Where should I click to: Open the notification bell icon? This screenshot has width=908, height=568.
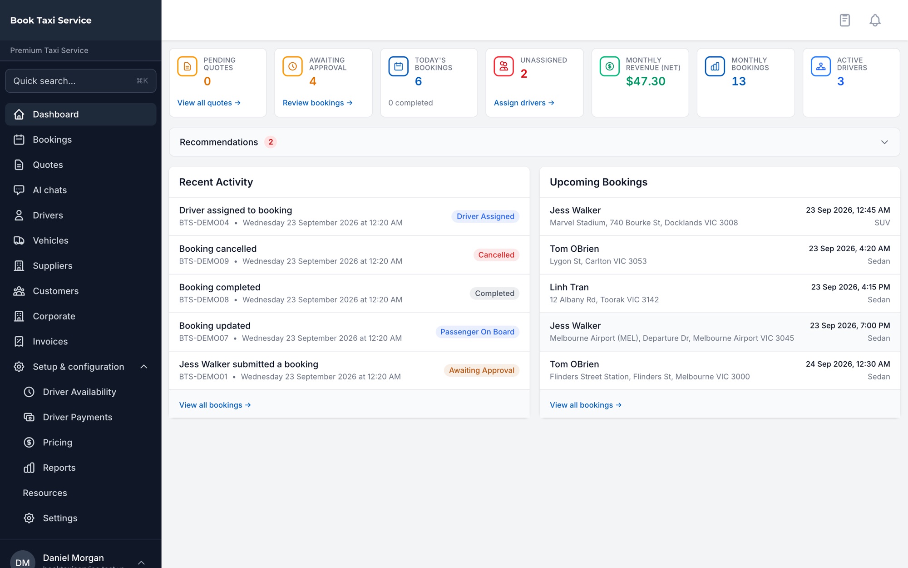pos(875,20)
